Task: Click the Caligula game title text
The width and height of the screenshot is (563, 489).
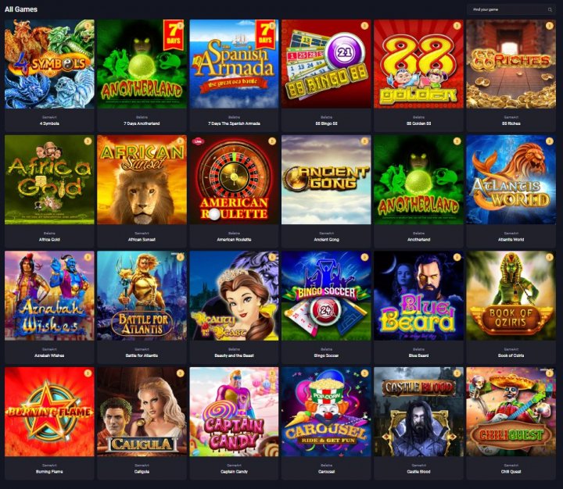Action: (142, 472)
